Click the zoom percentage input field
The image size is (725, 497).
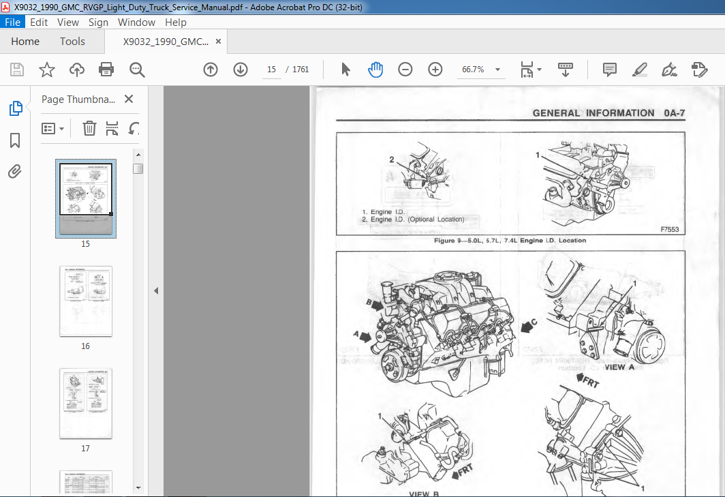pyautogui.click(x=473, y=70)
